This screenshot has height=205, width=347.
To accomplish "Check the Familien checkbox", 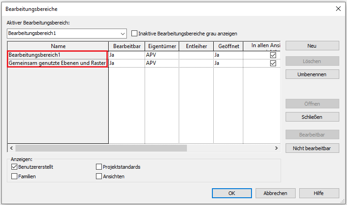I will 15,176.
